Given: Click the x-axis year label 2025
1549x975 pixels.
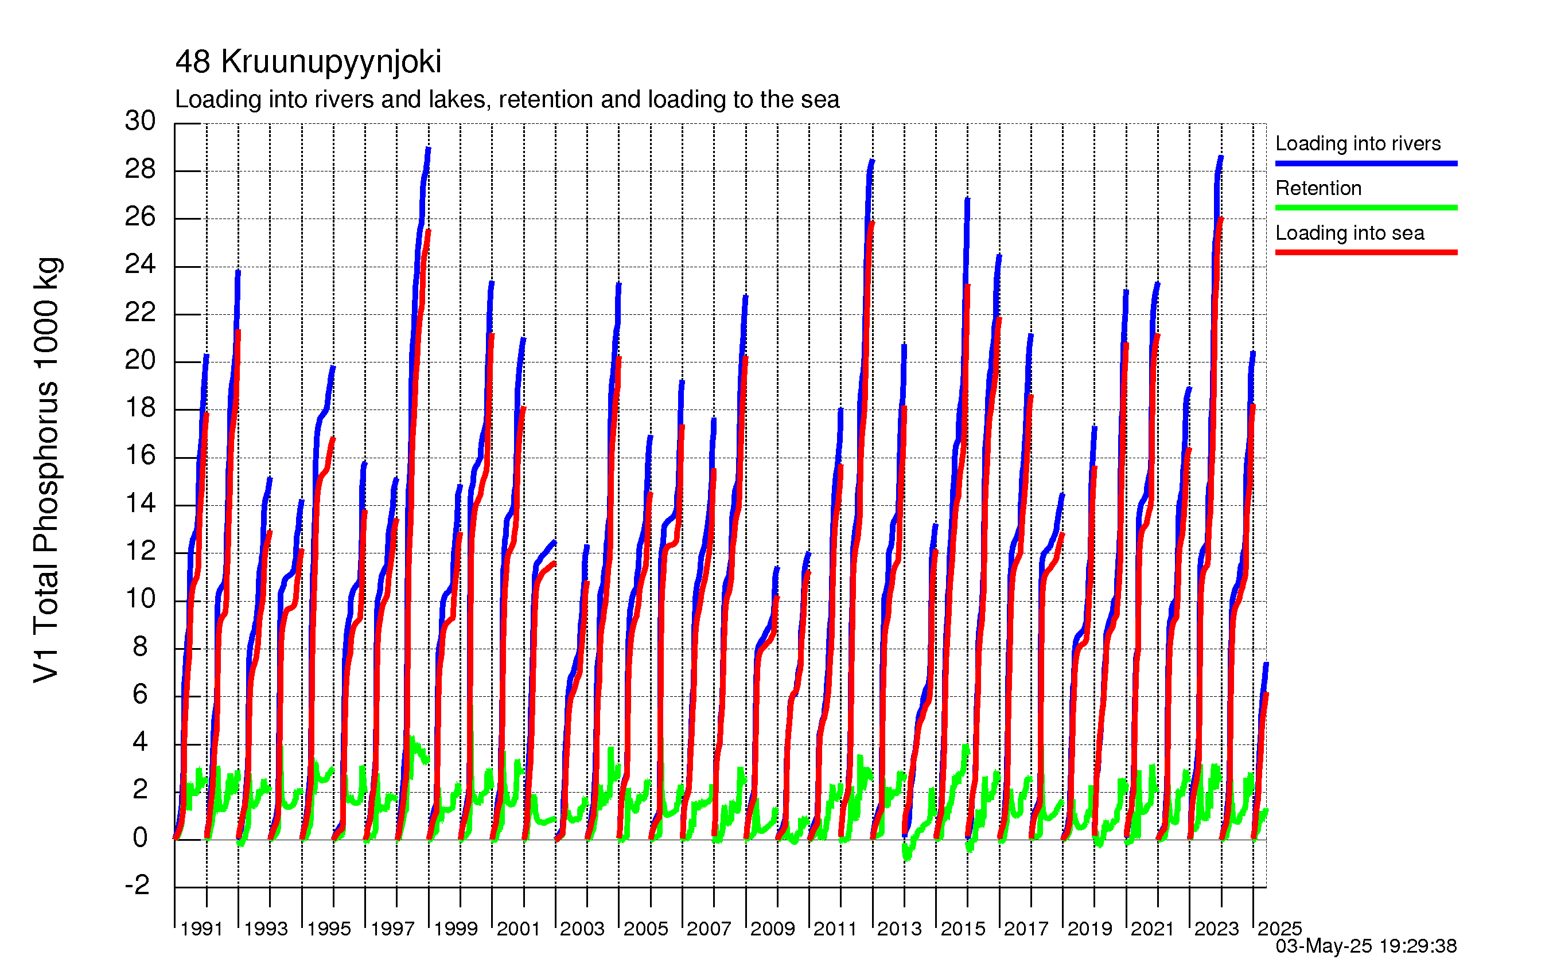Looking at the screenshot, I should point(1279,929).
